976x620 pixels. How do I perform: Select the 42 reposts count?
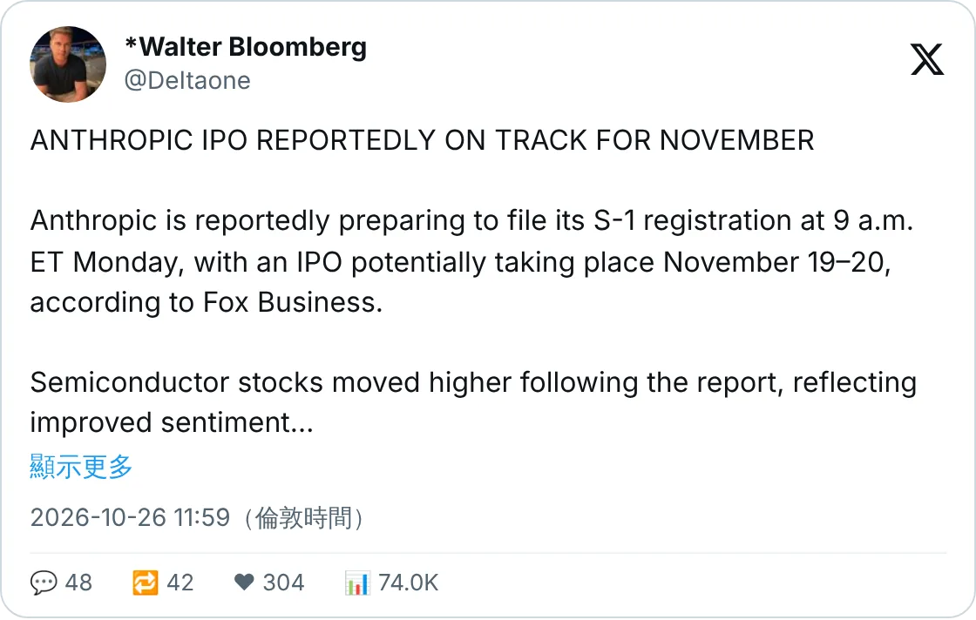180,583
